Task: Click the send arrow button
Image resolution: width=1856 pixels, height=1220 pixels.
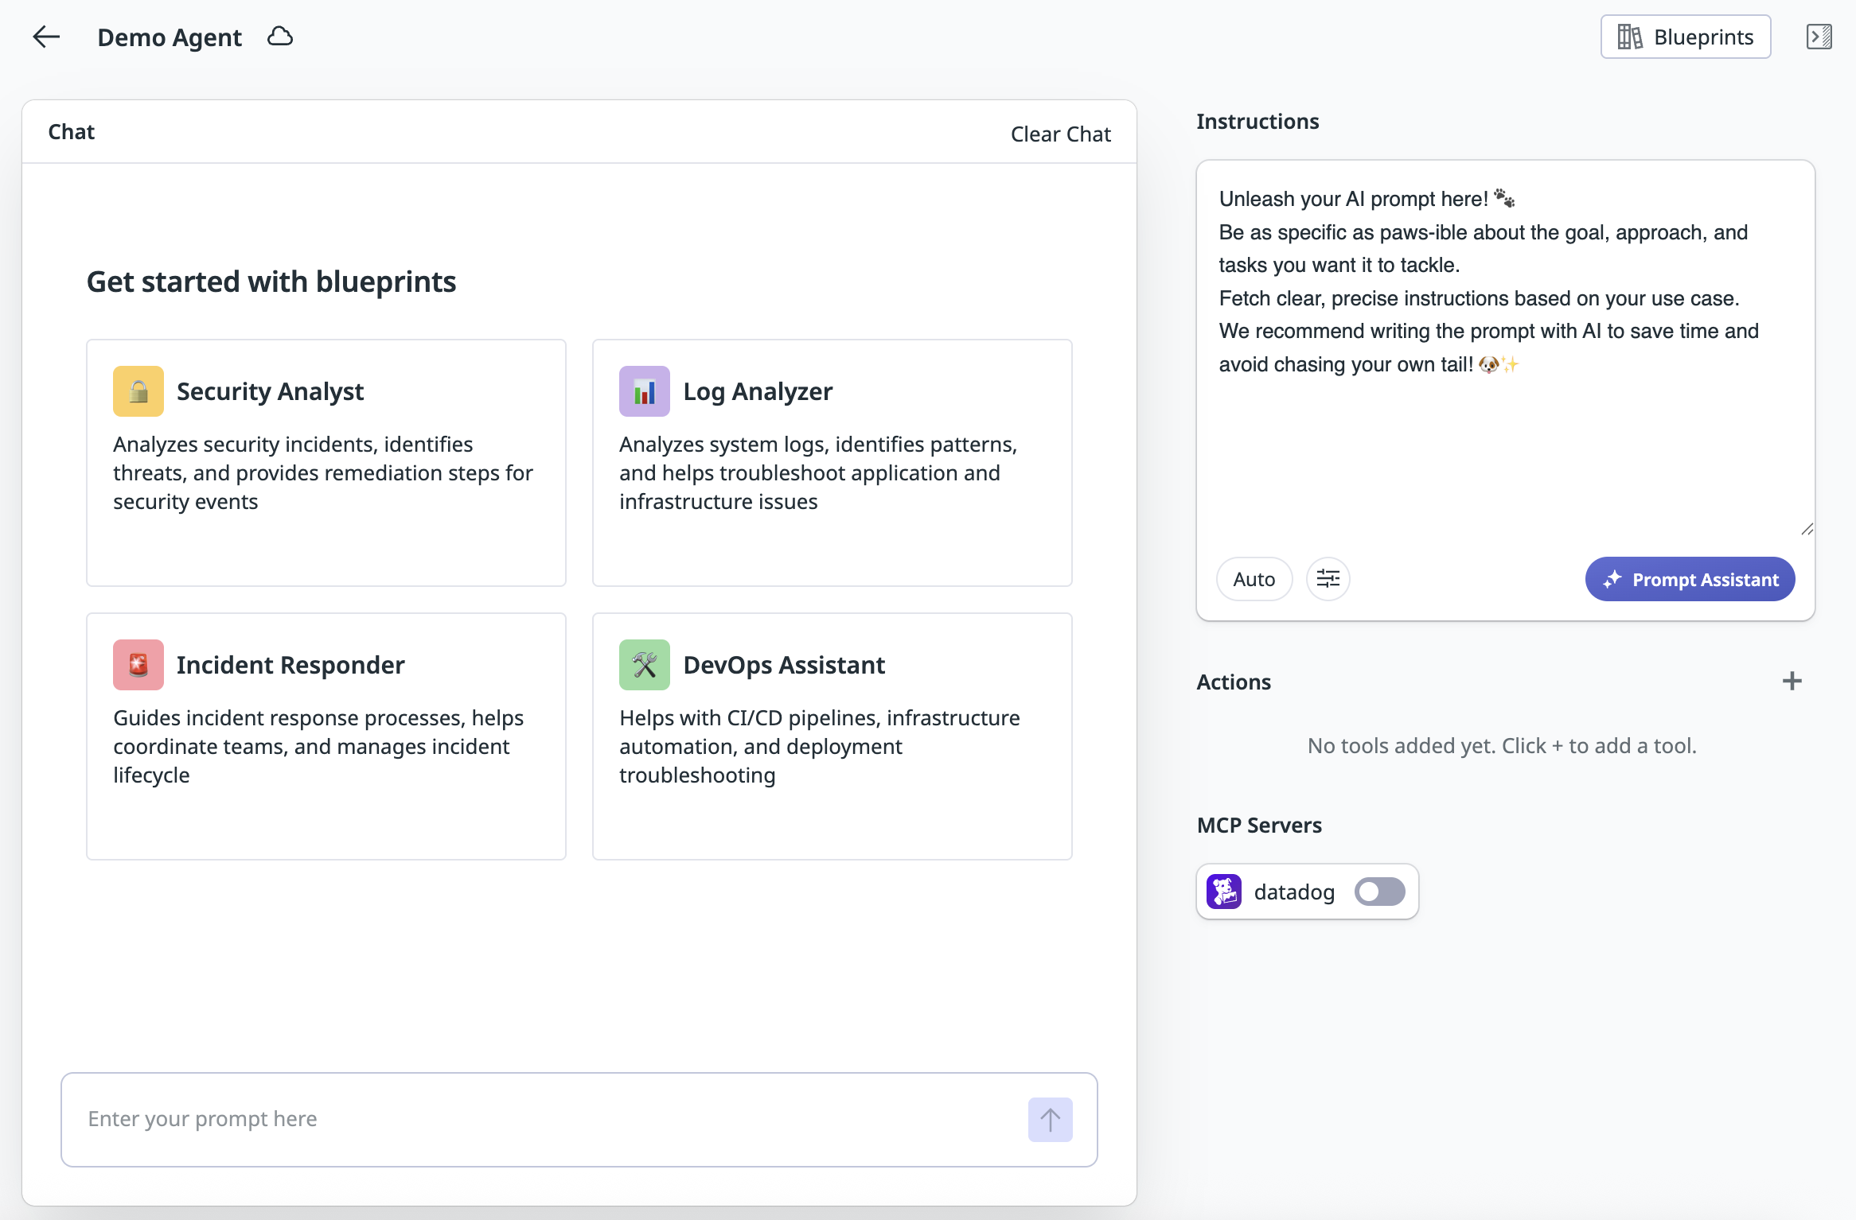Action: click(1050, 1119)
